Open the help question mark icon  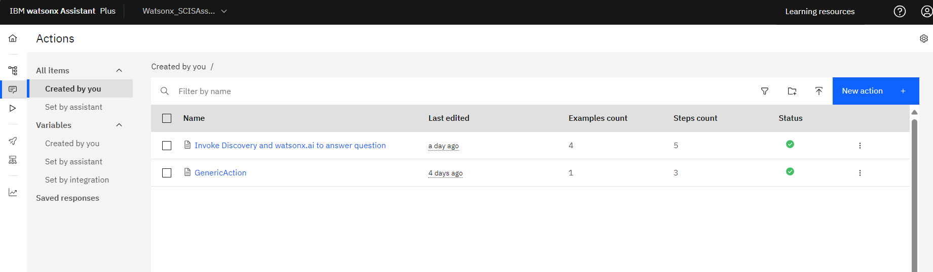(900, 12)
